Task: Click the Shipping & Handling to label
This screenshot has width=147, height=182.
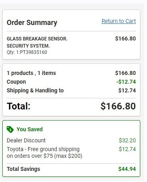Action: 35,91
